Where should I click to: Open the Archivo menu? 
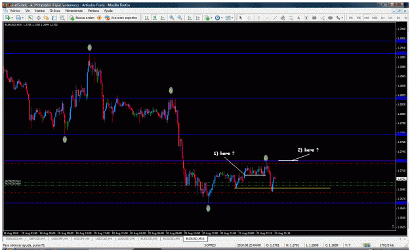point(15,10)
